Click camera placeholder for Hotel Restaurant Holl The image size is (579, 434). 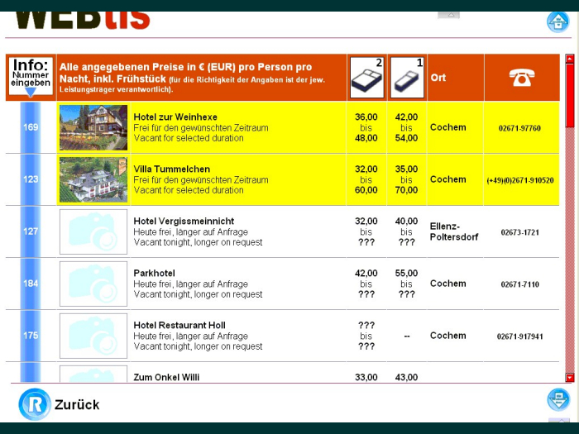93,336
